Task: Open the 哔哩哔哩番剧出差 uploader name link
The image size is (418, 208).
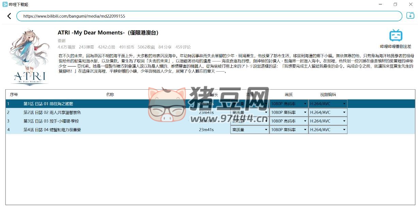Action: tap(396, 46)
